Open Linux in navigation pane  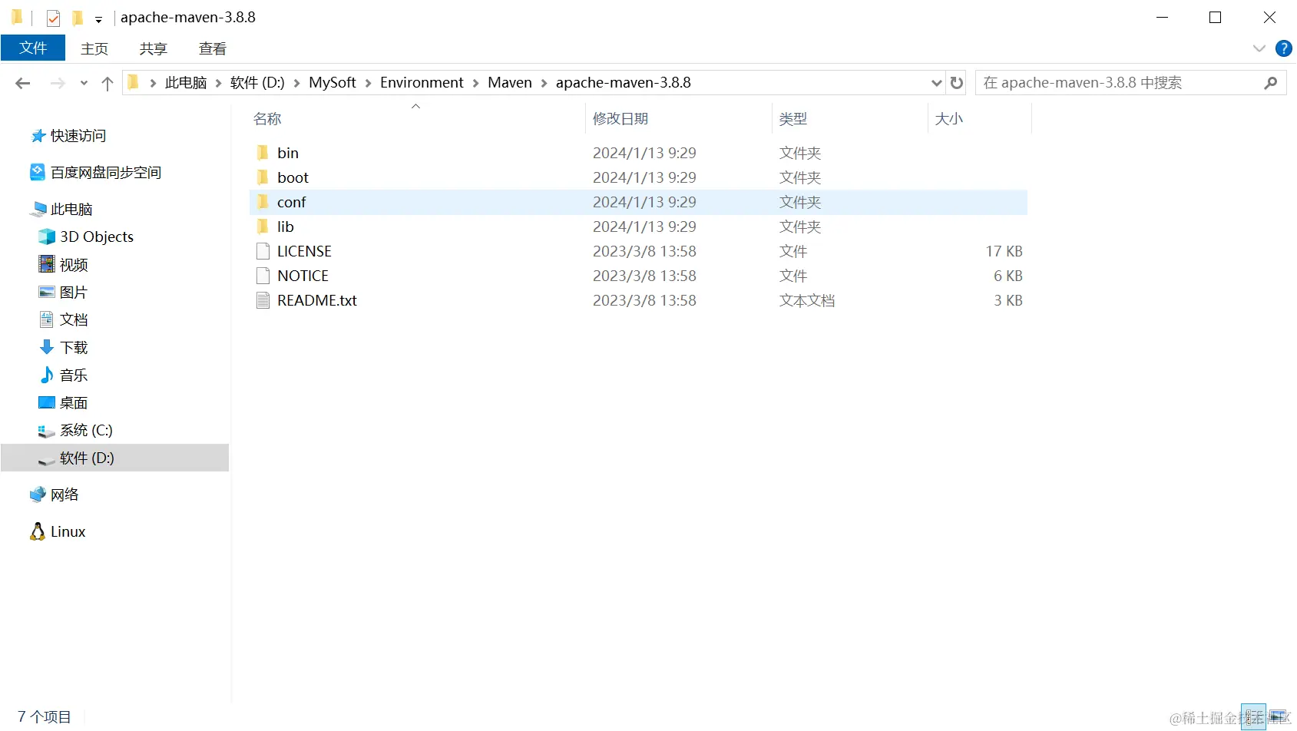pos(68,532)
